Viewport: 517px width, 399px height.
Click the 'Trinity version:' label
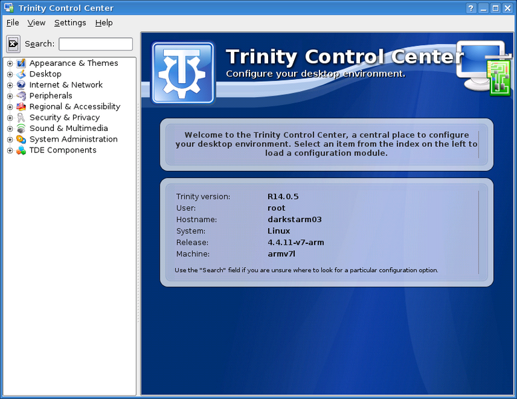[x=203, y=197]
